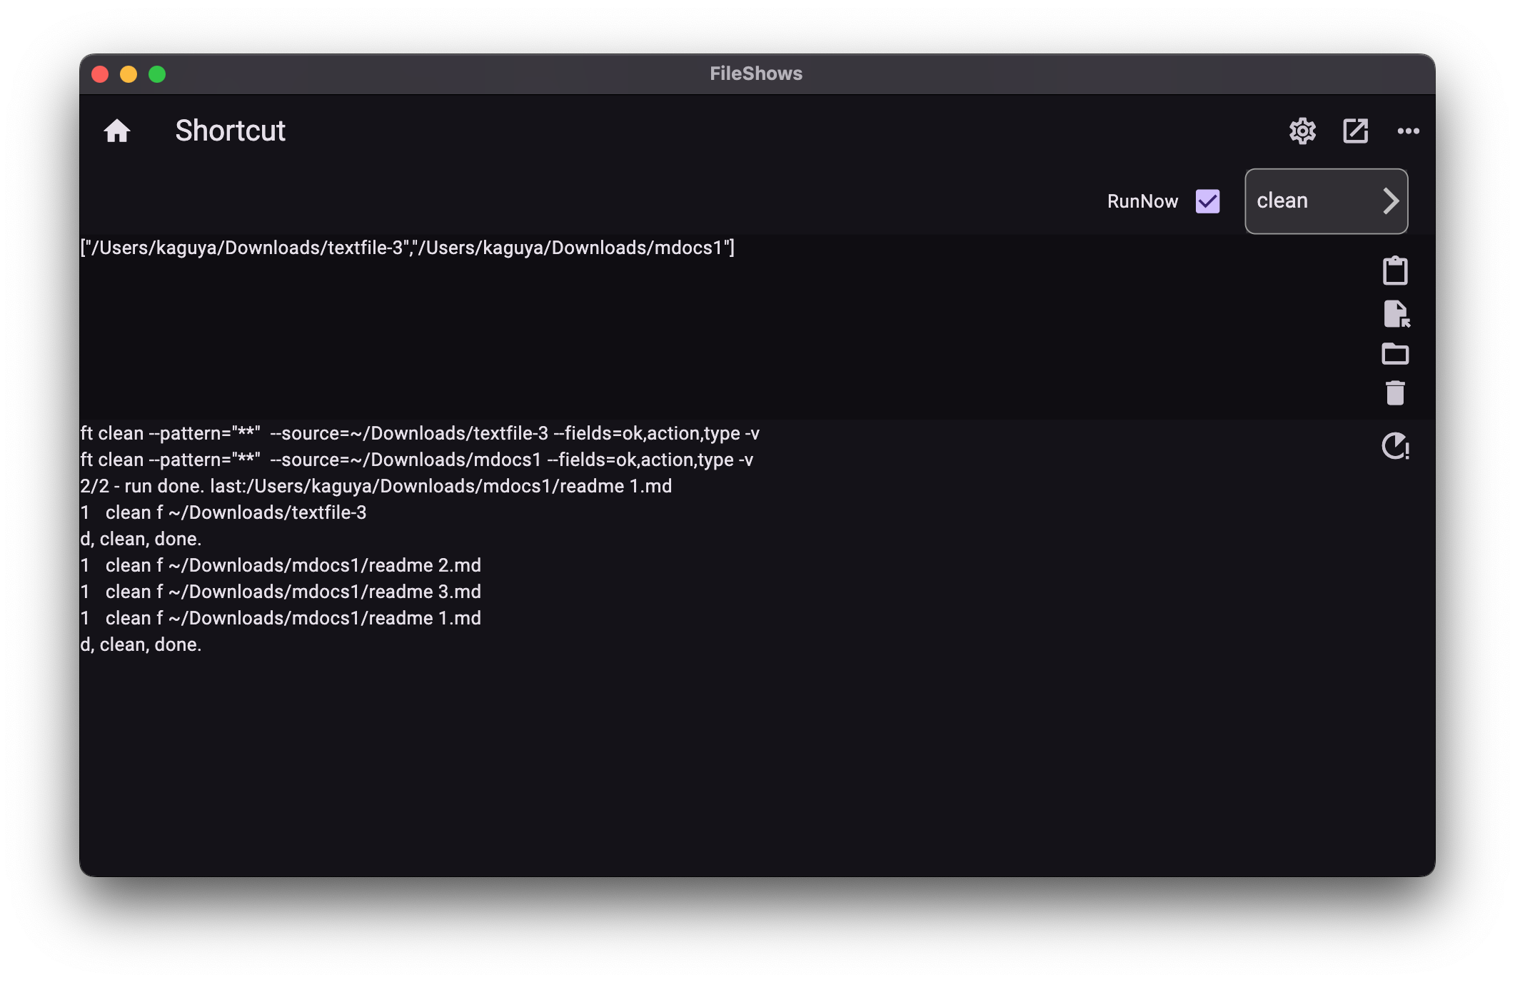The image size is (1515, 982).
Task: Go to the Home screen icon
Action: [117, 131]
